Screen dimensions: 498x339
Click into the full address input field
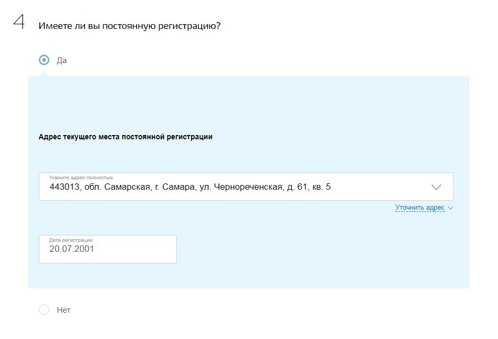pos(246,187)
